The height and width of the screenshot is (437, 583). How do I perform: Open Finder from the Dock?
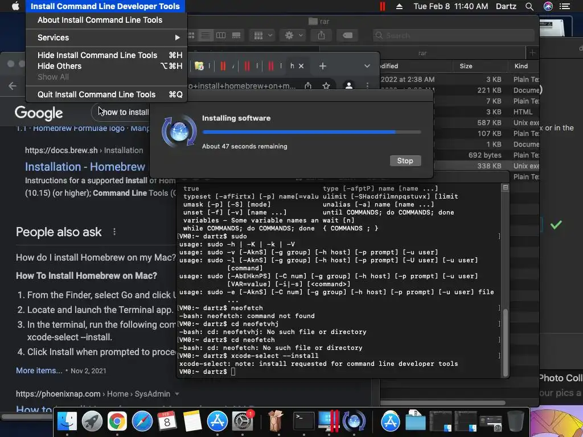[67, 422]
